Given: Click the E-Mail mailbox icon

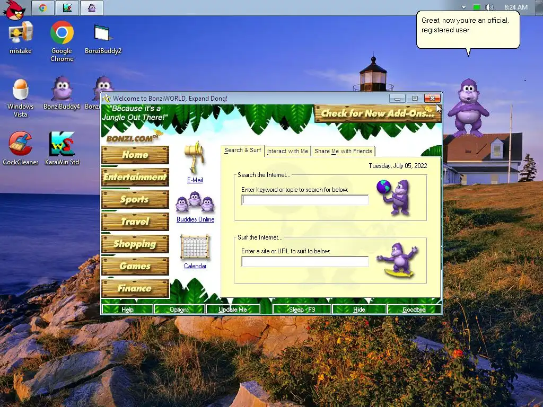Looking at the screenshot, I should tap(195, 157).
